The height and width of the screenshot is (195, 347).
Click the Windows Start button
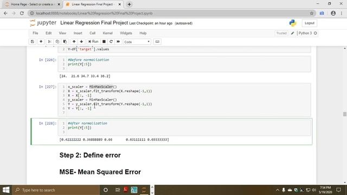[x=6, y=190]
